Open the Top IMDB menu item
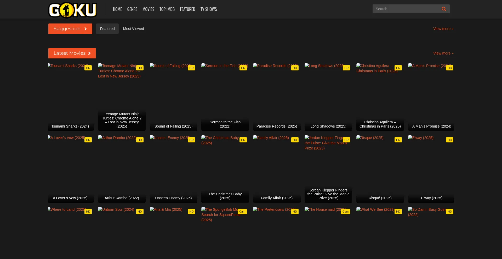This screenshot has width=502, height=259. tap(167, 9)
